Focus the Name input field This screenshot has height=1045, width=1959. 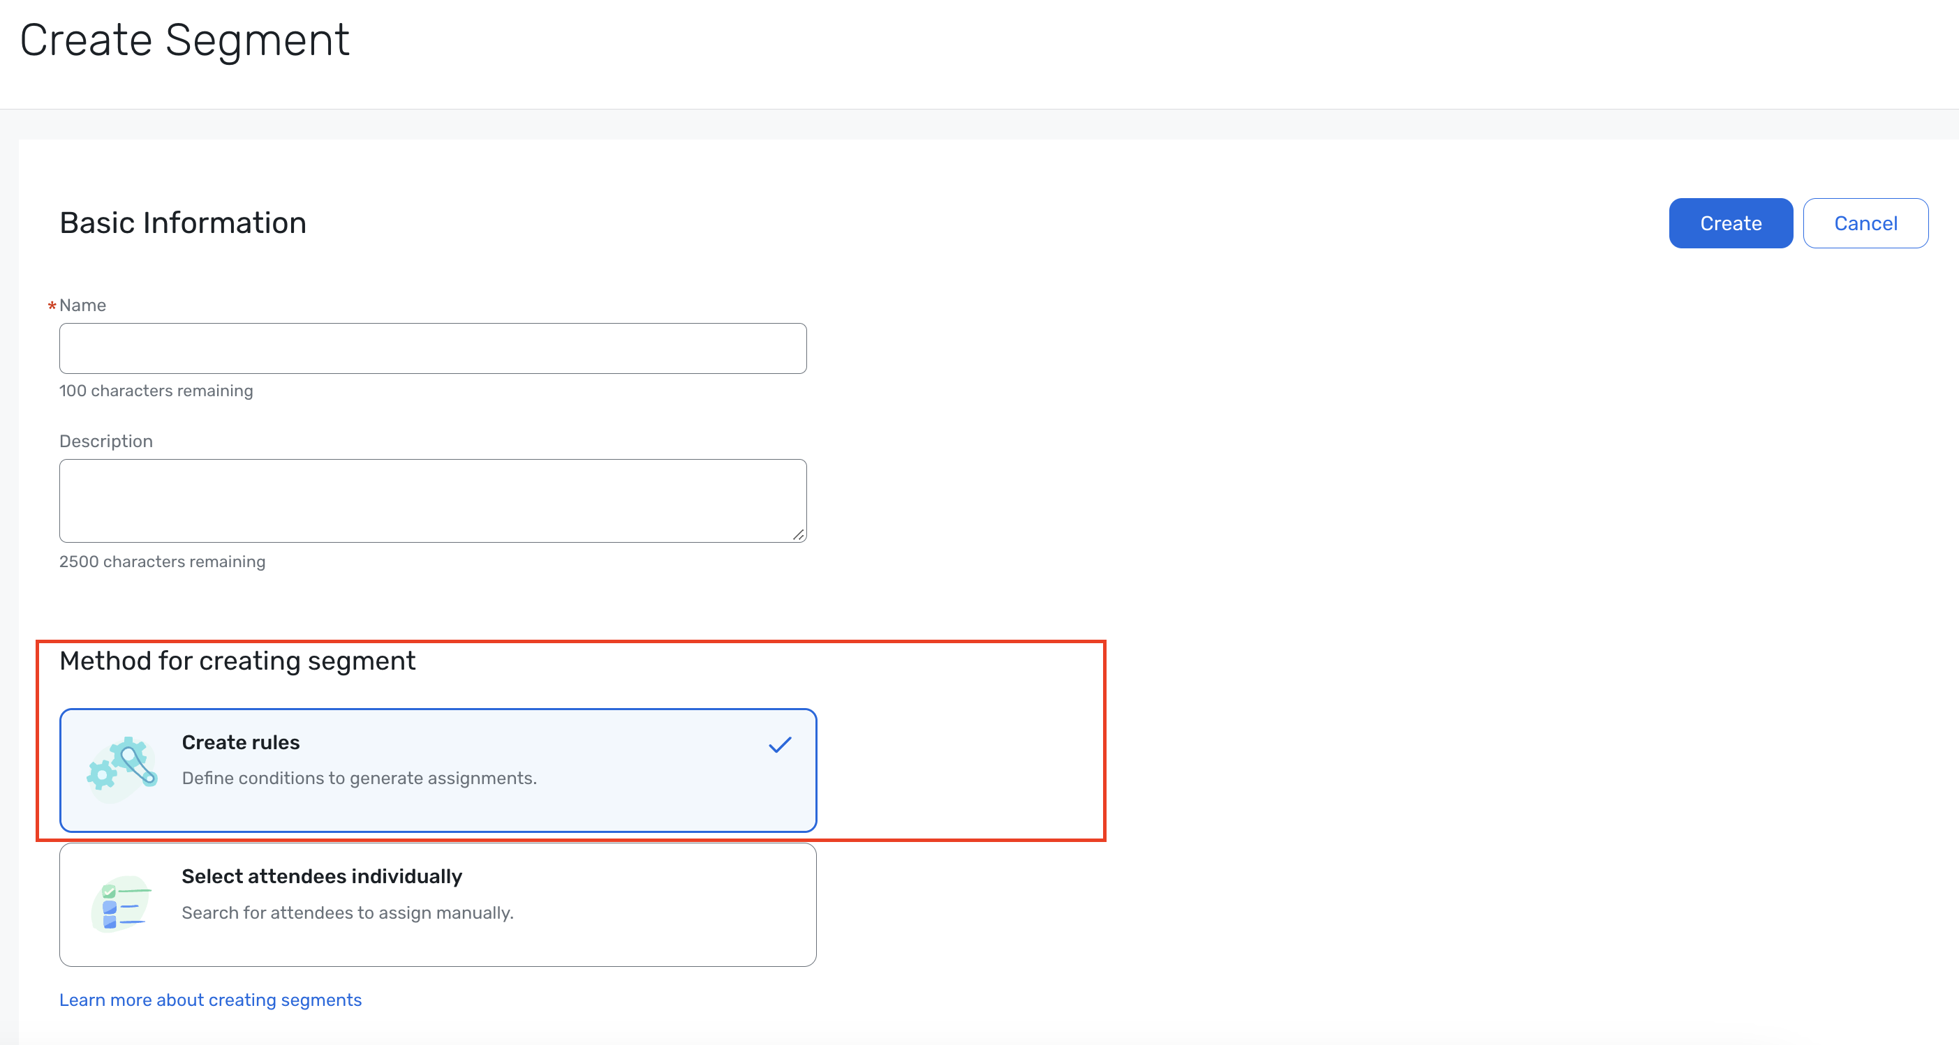click(433, 349)
